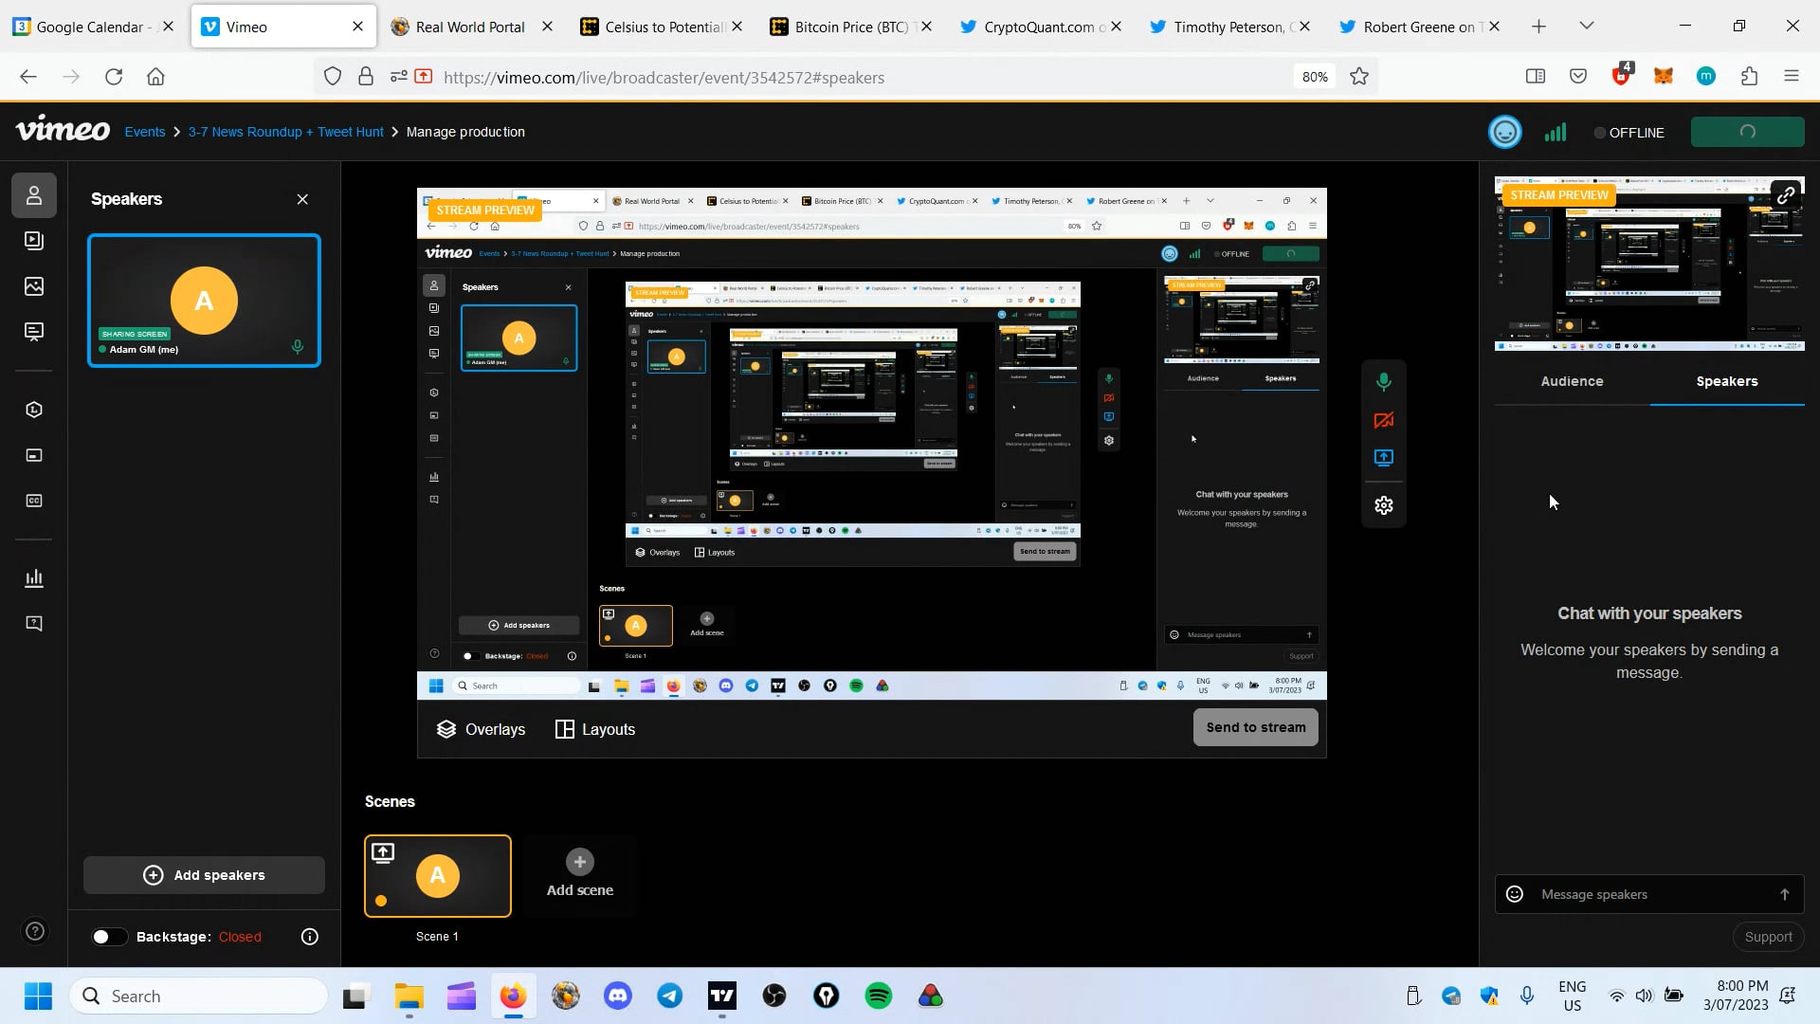Open the Speakers sidebar icon
Screen dimensions: 1820x1024
34,195
